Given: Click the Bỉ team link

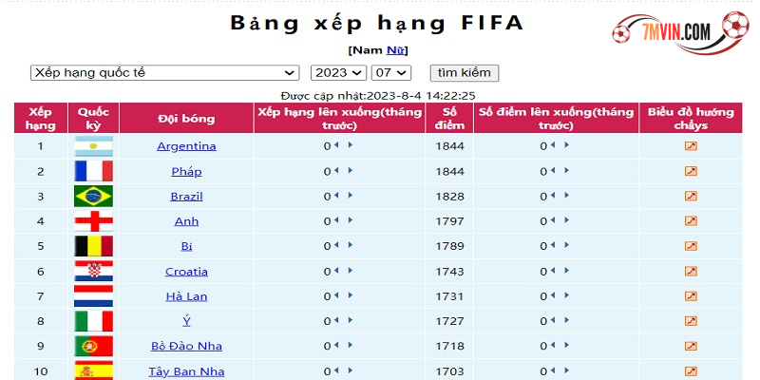Looking at the screenshot, I should [186, 247].
